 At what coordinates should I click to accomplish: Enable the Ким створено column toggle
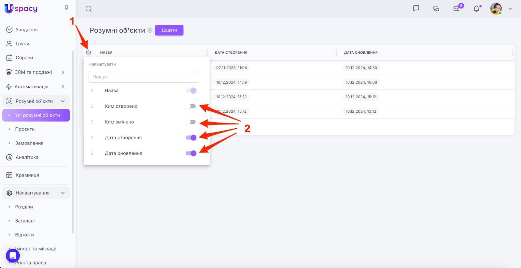coord(190,106)
